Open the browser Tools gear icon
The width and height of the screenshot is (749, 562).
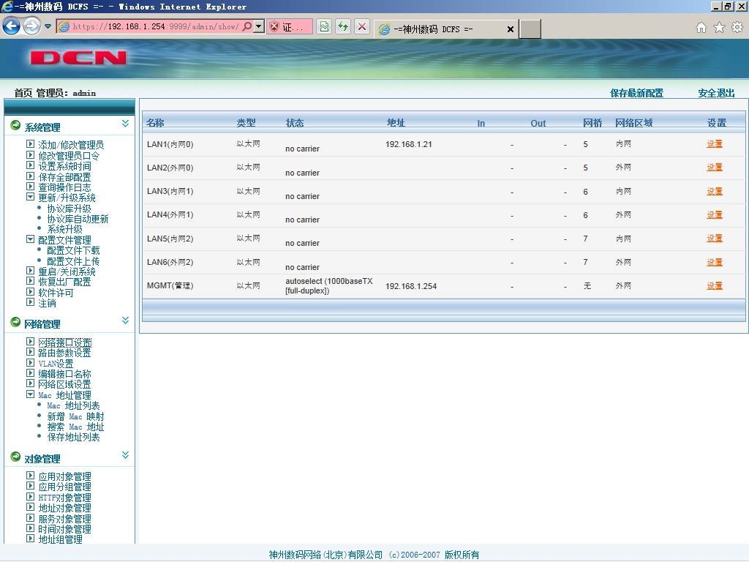click(737, 28)
